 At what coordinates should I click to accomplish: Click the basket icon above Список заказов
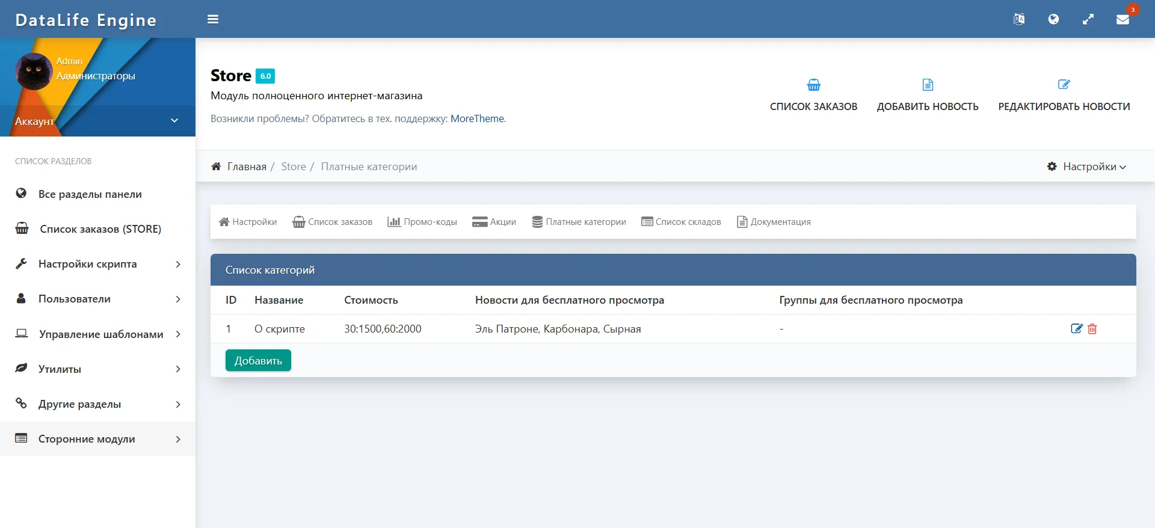(813, 85)
